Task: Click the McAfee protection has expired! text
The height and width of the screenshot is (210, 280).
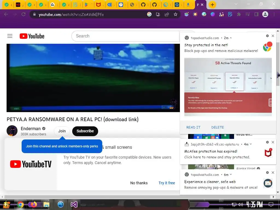Action: (211, 151)
